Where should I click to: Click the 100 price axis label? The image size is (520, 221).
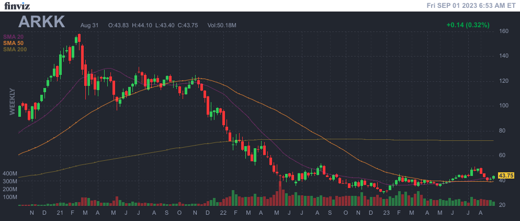click(504, 106)
